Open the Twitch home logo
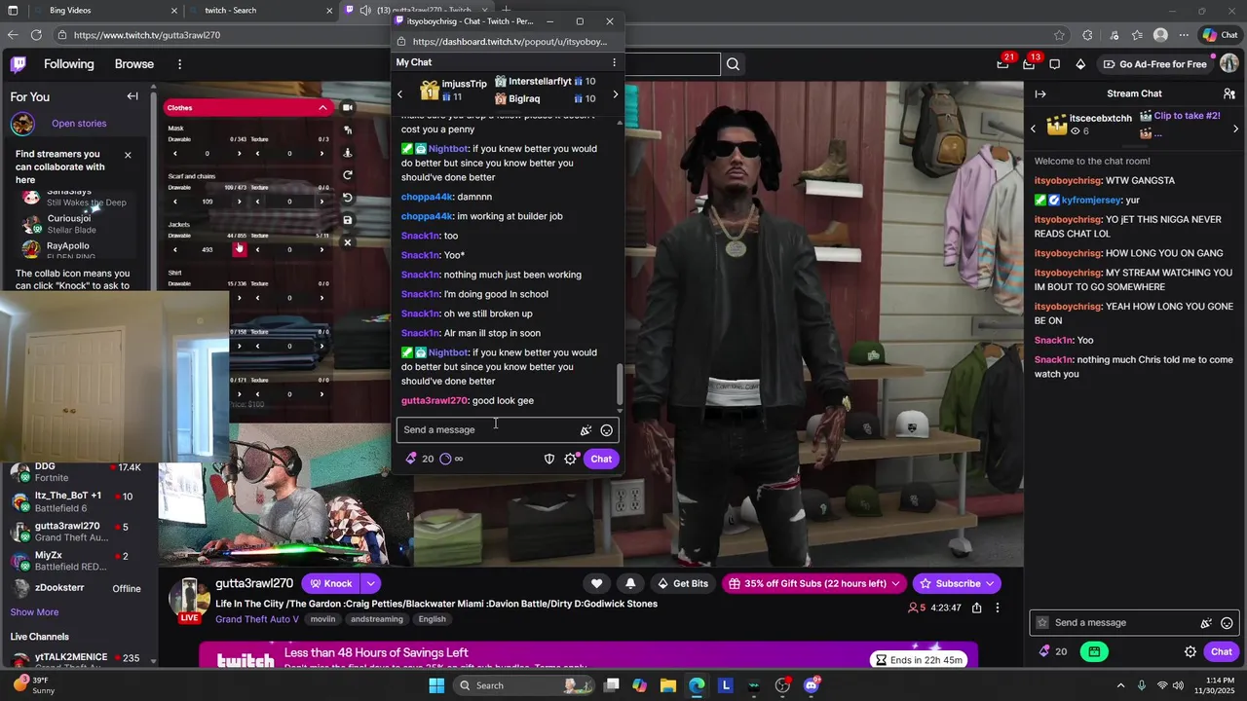 click(x=19, y=64)
